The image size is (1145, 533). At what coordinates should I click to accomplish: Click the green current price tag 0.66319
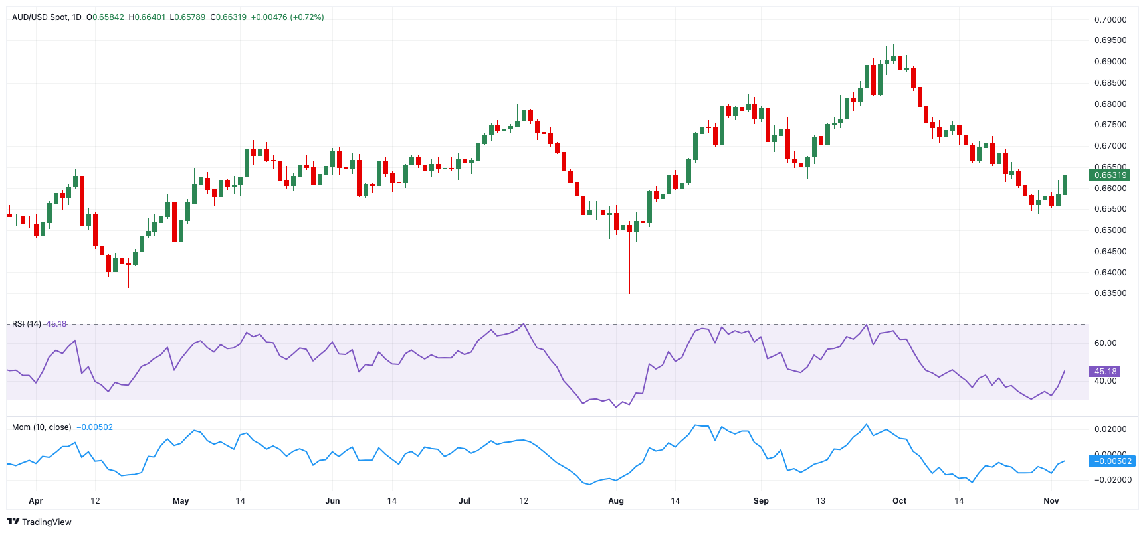[1110, 175]
